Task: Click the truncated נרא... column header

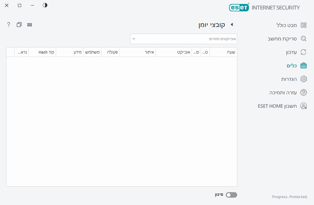Action: tap(22, 52)
